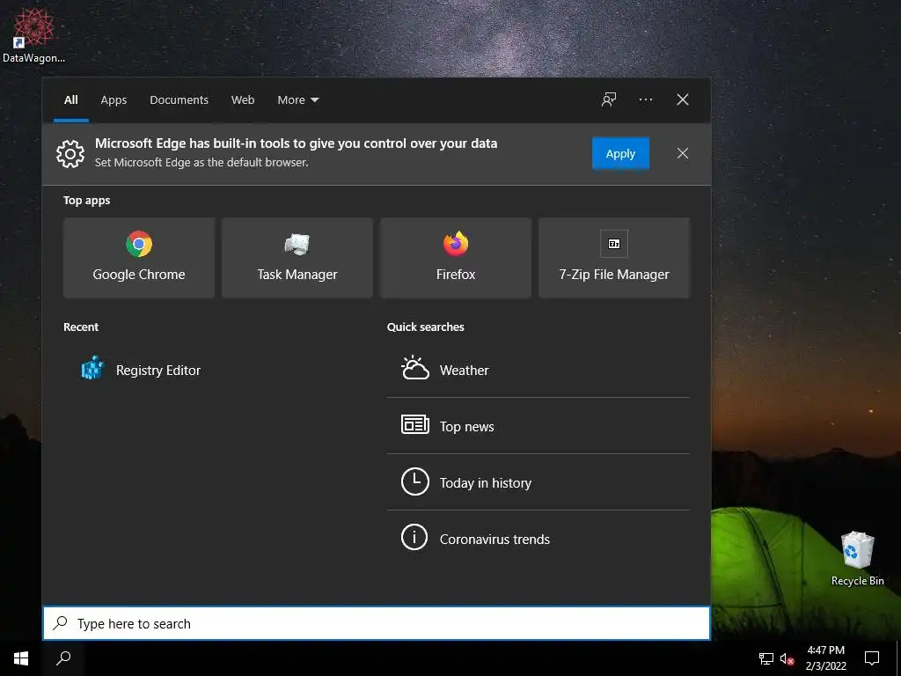This screenshot has height=676, width=901.
Task: Select the Recycle Bin desktop icon
Action: (x=857, y=558)
